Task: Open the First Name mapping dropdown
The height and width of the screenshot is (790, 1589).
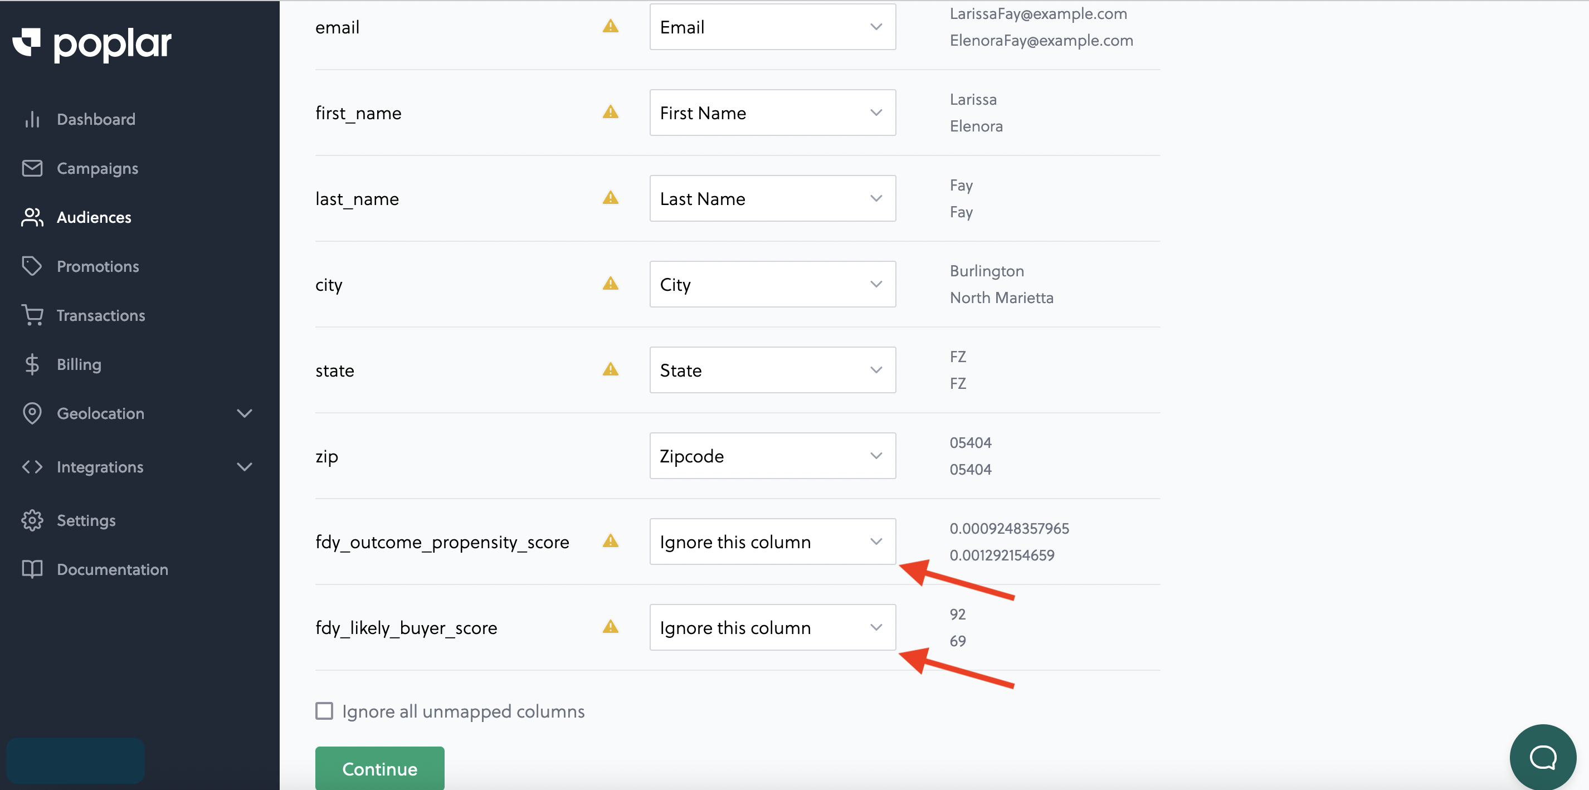Action: tap(772, 113)
